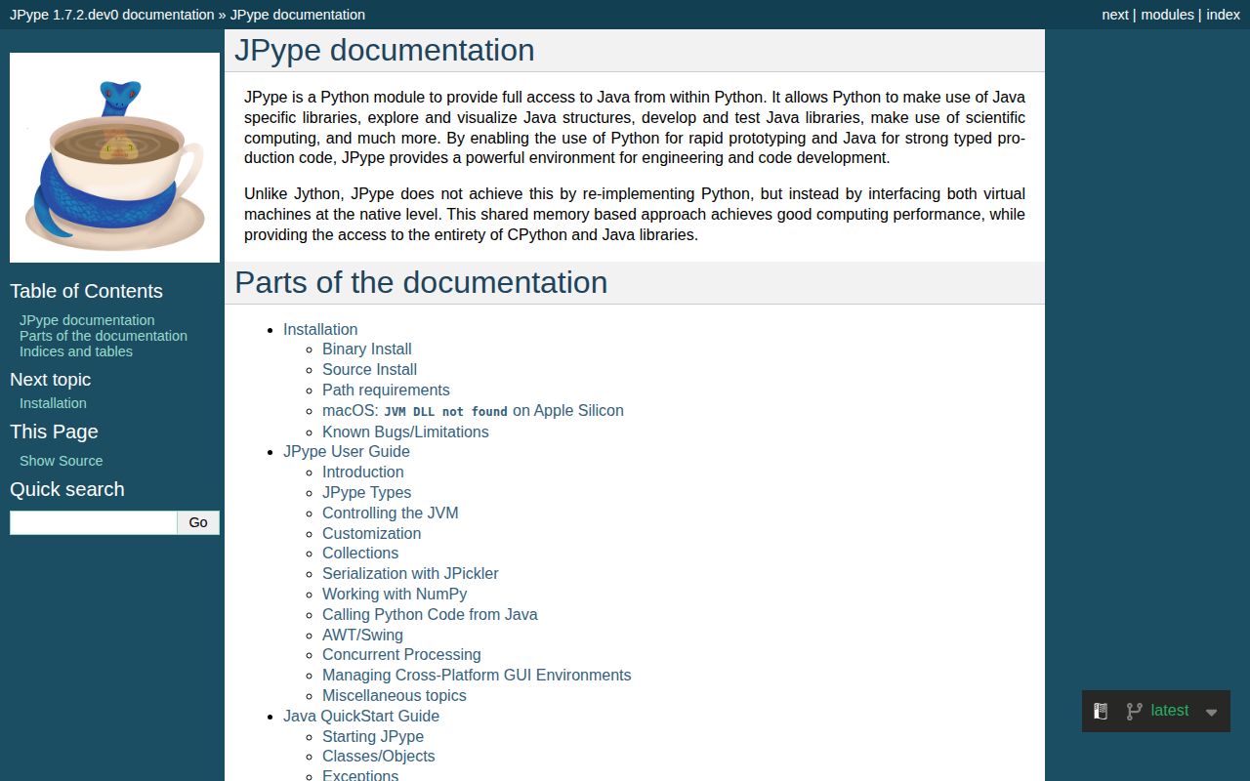Open Collections section
Viewport: 1250px width, 781px height.
(x=360, y=554)
